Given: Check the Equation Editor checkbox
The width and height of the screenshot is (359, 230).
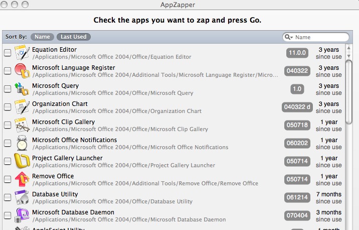Looking at the screenshot, I should tap(8, 53).
